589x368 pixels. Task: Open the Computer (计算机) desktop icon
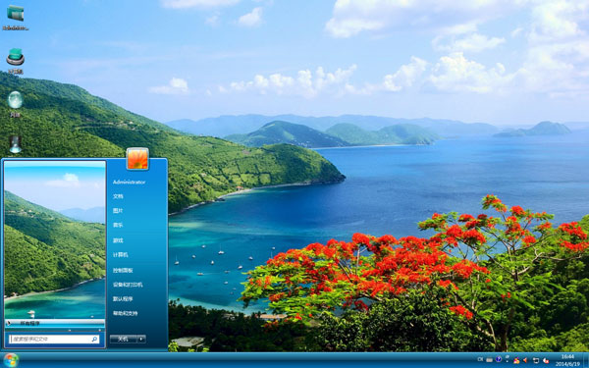point(16,60)
